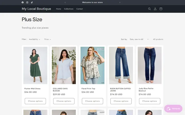Click the $29.00 USD price

(59, 94)
